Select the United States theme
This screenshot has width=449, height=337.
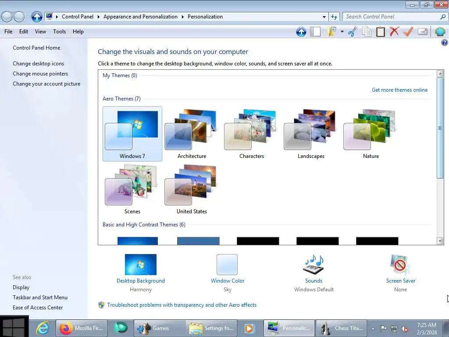click(x=192, y=189)
